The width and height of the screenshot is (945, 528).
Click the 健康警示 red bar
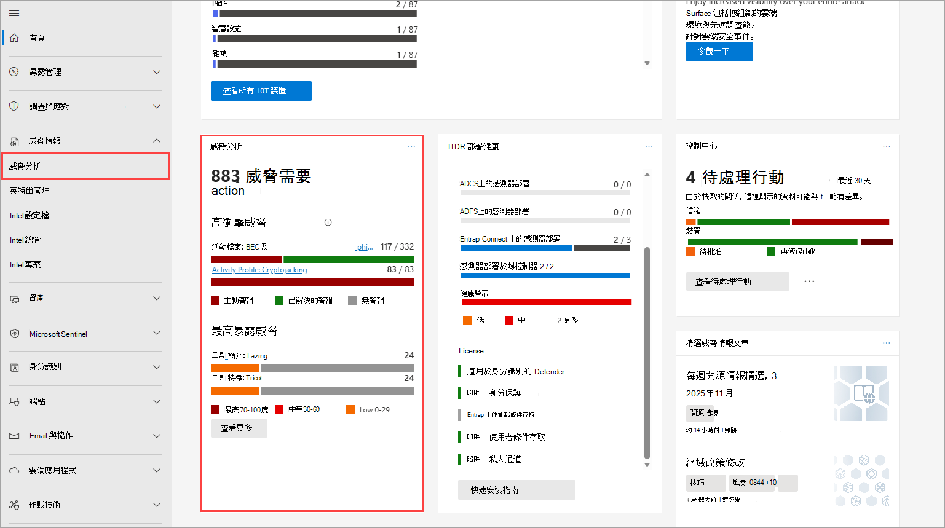pyautogui.click(x=546, y=302)
